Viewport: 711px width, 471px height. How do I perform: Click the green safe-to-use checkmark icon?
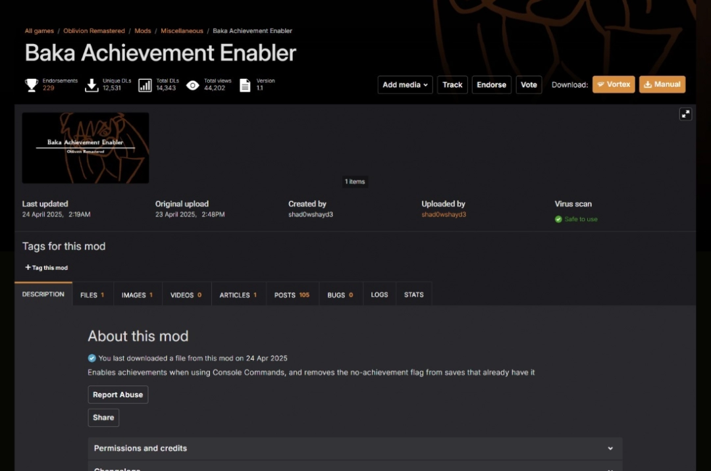point(558,219)
